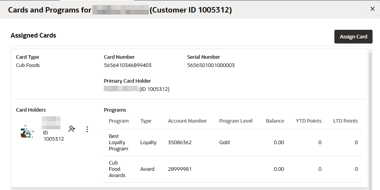Click the Cub Foods card type value
Screen dimensions: 380x190
pos(28,65)
